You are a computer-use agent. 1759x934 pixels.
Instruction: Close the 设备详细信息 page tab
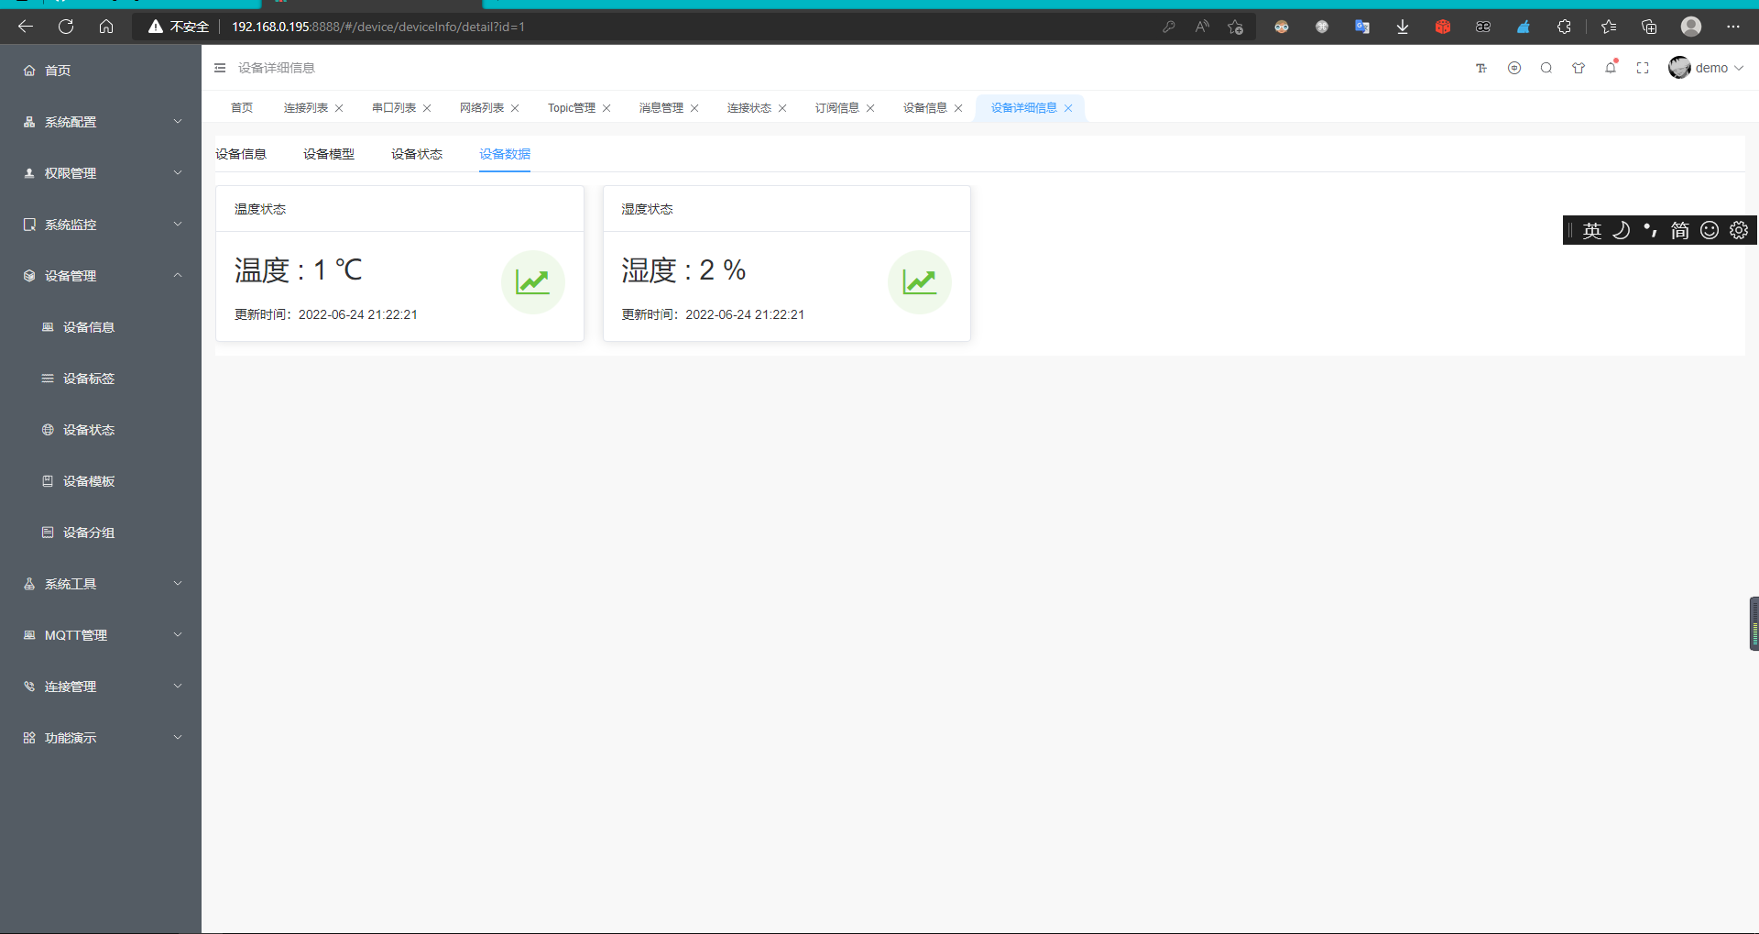tap(1068, 108)
